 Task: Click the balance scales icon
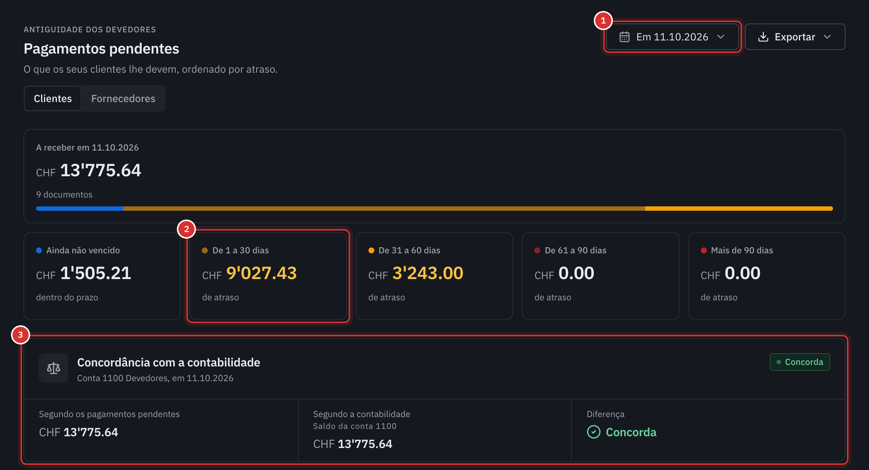pyautogui.click(x=54, y=368)
